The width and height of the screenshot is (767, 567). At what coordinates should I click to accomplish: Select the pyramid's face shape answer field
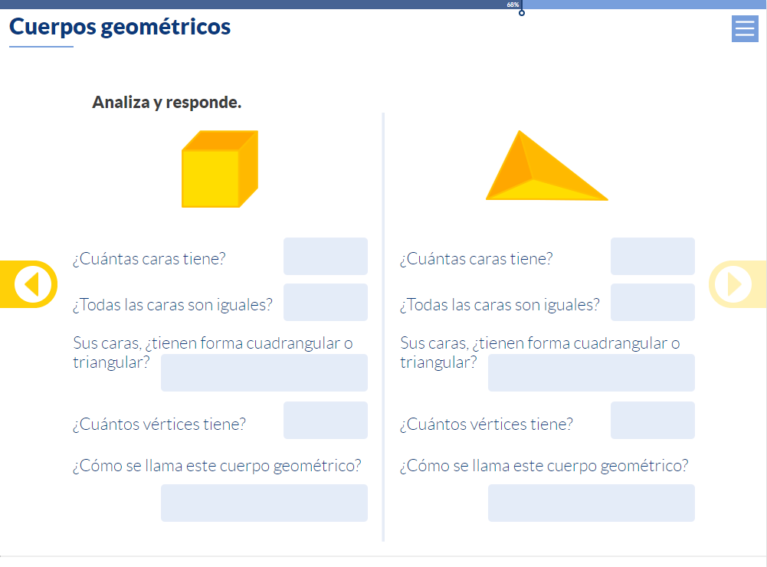[591, 372]
